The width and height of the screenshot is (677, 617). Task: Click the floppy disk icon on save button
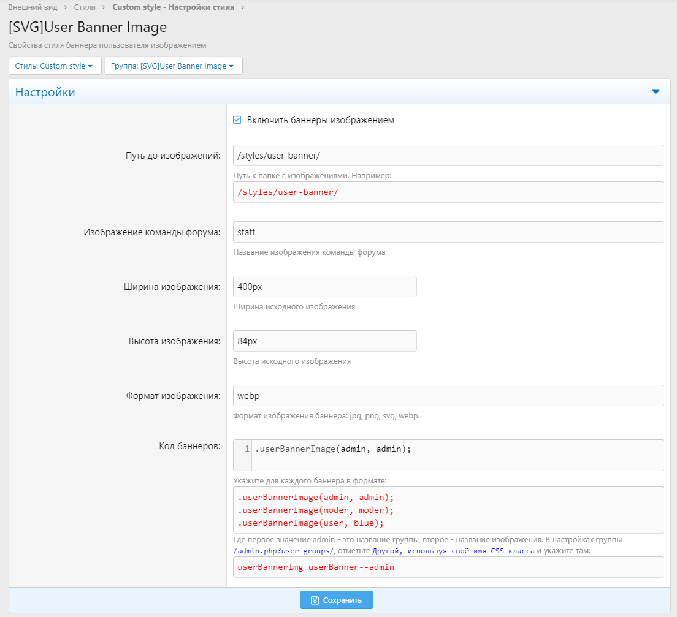pos(315,600)
